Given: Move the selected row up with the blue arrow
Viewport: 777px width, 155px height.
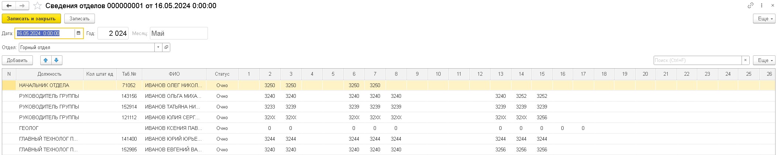Looking at the screenshot, I should click(x=46, y=60).
